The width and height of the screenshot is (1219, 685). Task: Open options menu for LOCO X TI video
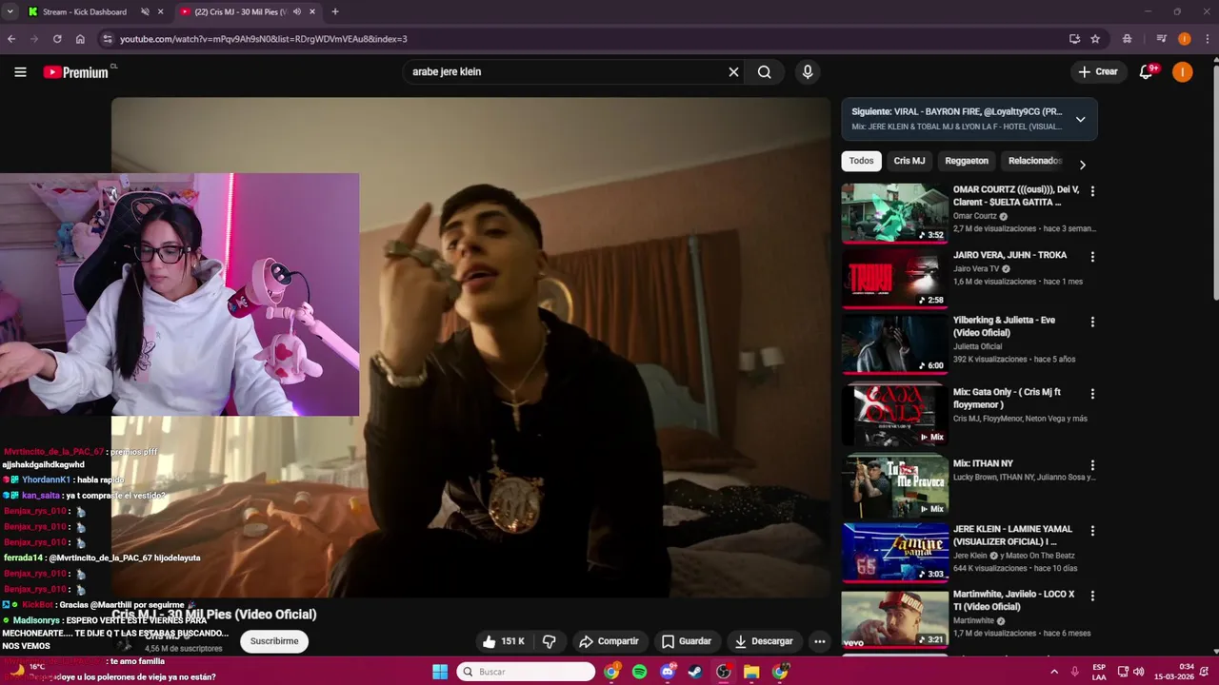pyautogui.click(x=1092, y=596)
